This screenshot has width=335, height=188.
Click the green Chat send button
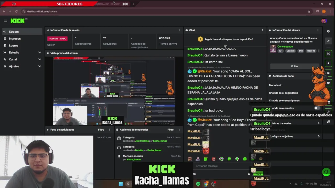[258, 174]
